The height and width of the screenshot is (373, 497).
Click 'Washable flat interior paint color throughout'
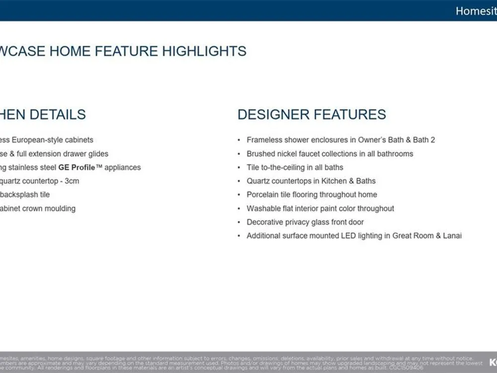[320, 209]
